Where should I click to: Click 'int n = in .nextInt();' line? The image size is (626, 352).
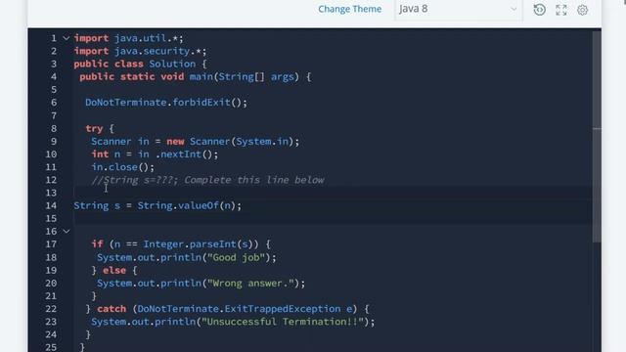pos(155,154)
